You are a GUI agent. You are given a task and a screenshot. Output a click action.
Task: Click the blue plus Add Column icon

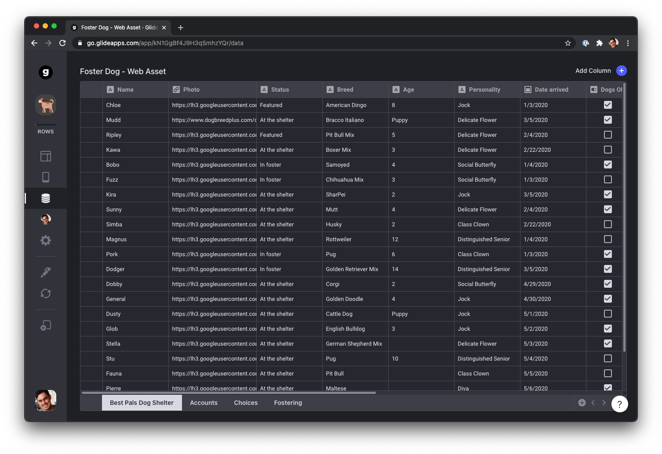[x=622, y=71]
